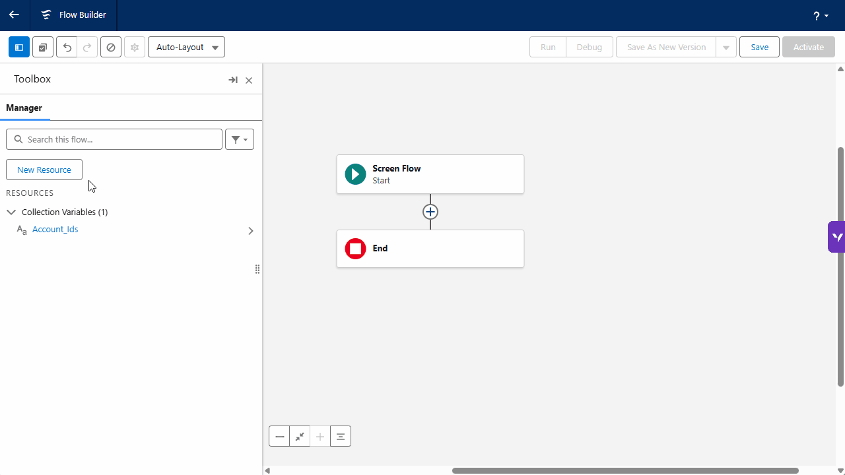Collapse the Collection Variables section
The height and width of the screenshot is (475, 845).
coord(11,212)
